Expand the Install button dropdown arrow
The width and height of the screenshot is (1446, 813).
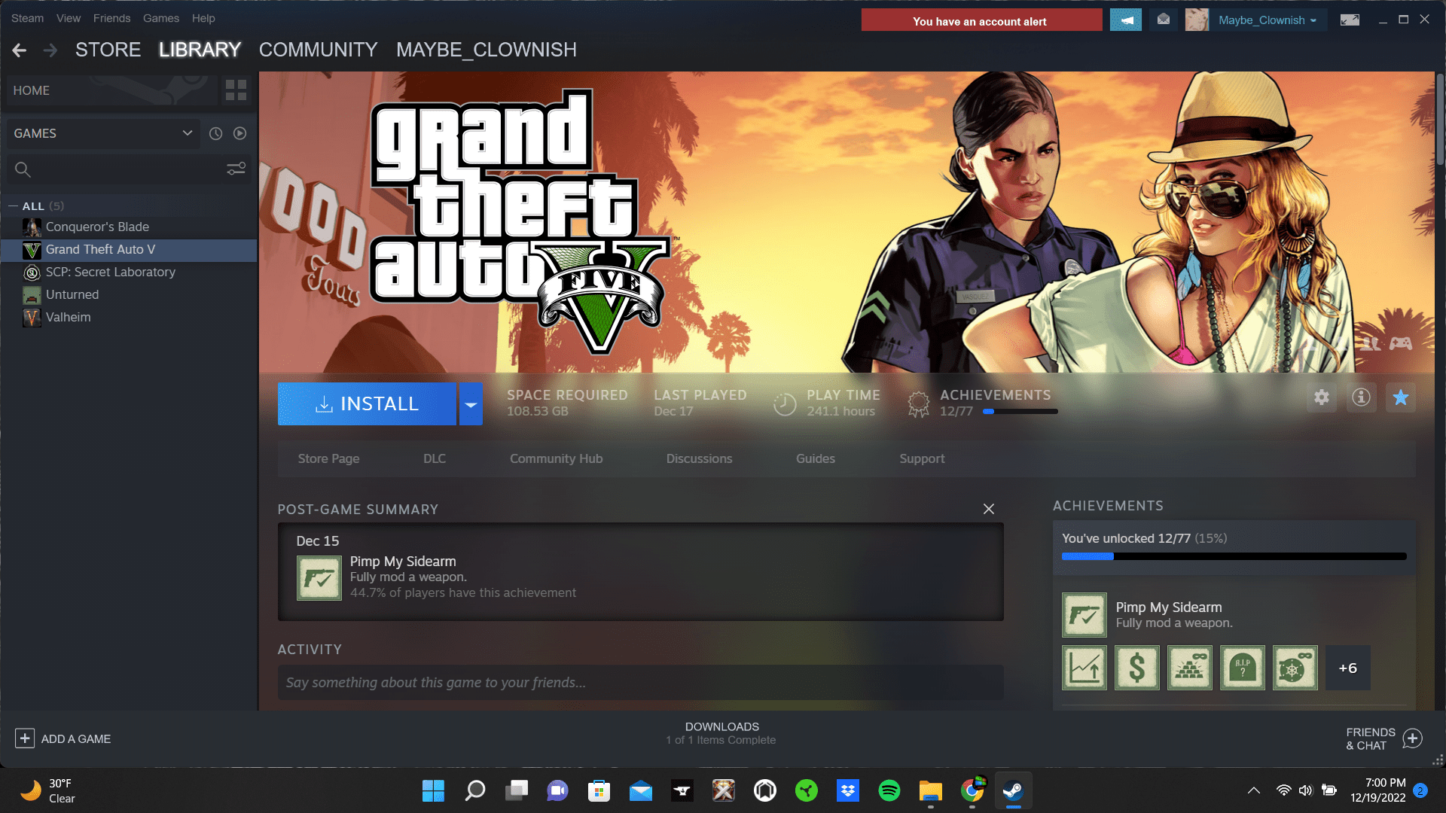(x=471, y=404)
